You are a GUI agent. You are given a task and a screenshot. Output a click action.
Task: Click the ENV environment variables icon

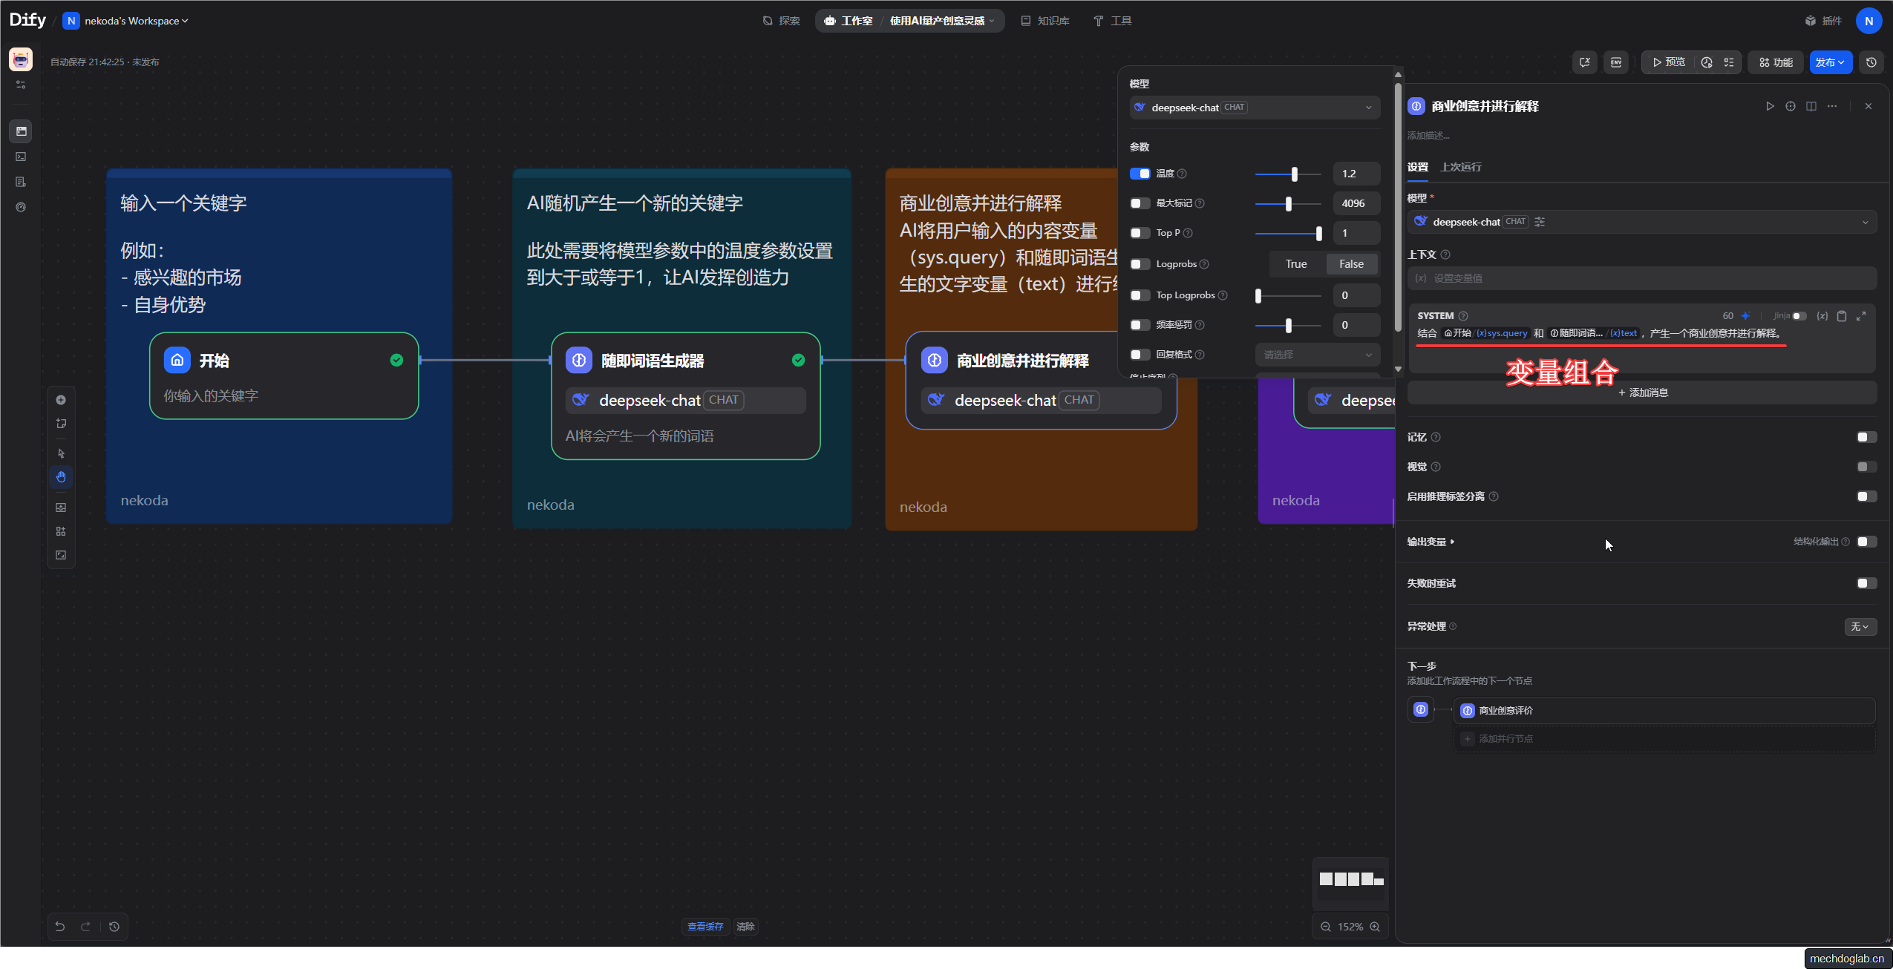pos(1615,62)
